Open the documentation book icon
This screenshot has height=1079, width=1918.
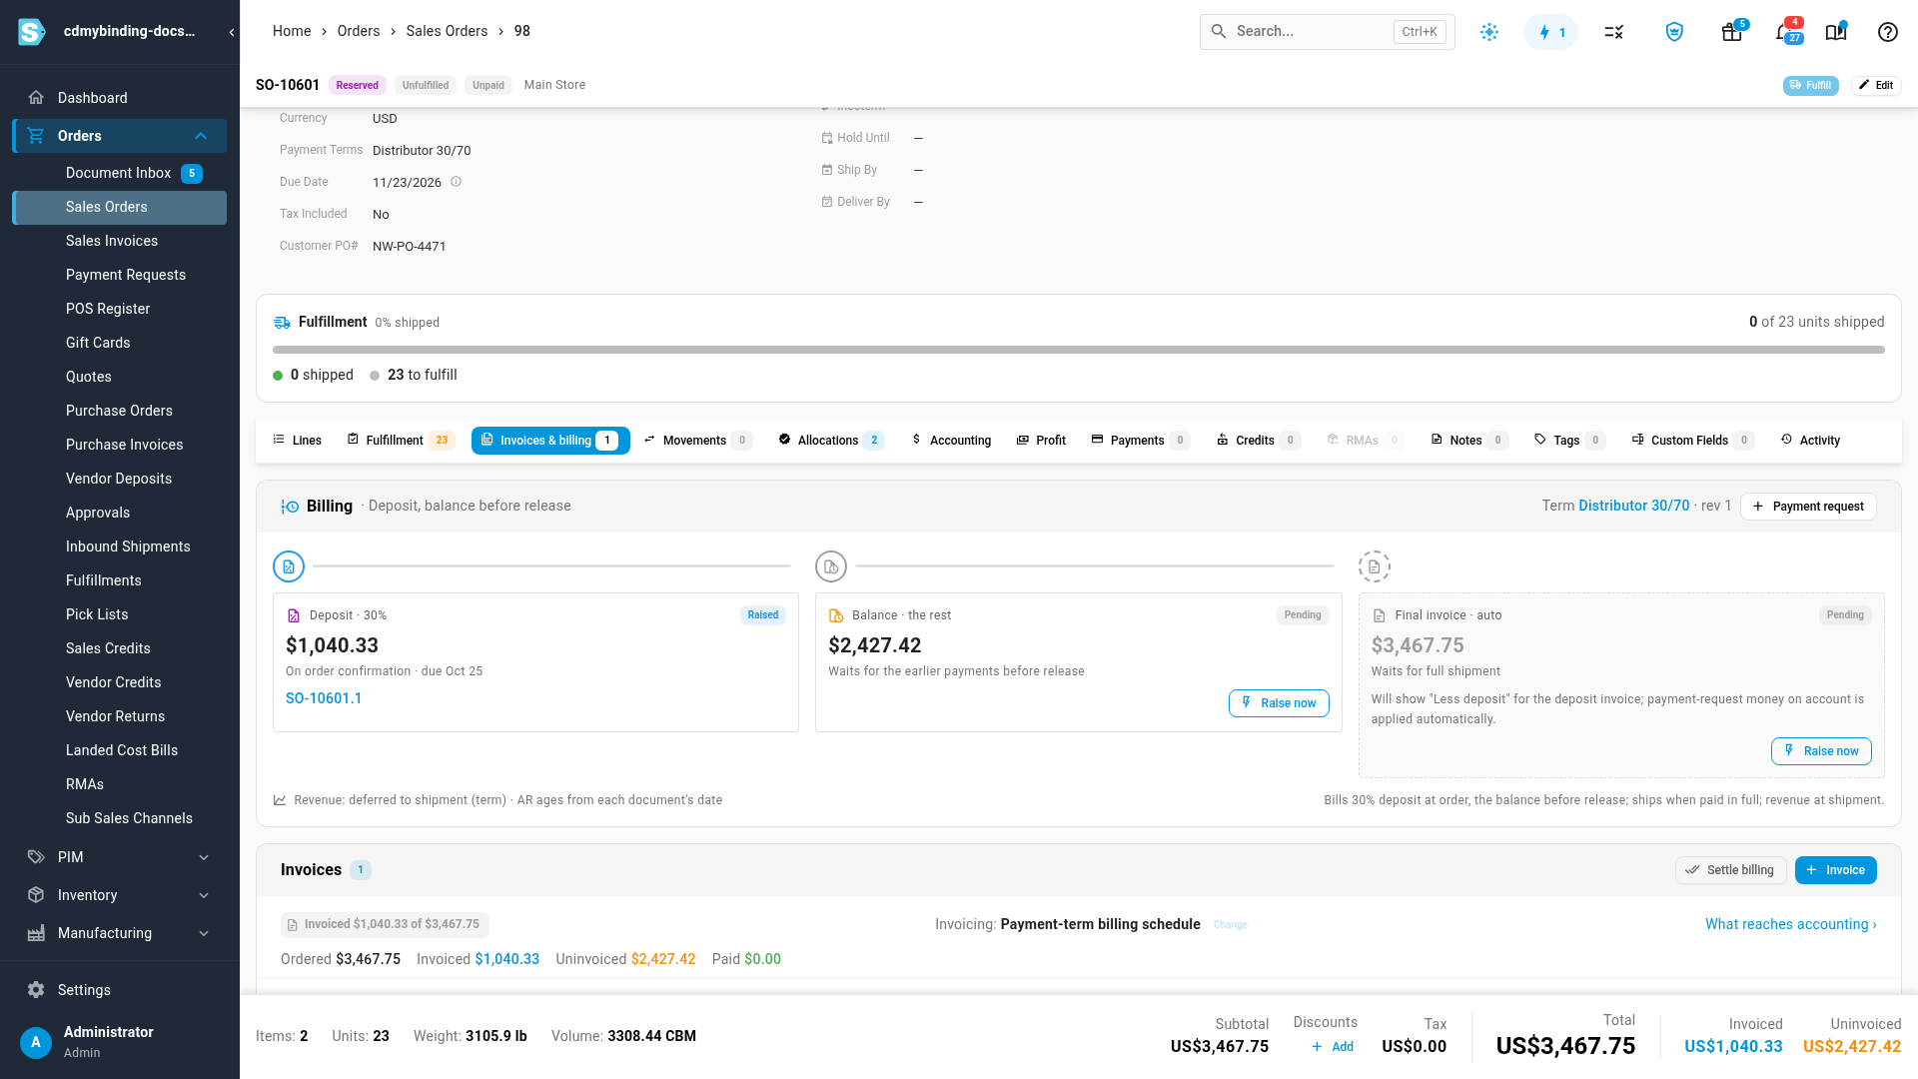[1836, 32]
